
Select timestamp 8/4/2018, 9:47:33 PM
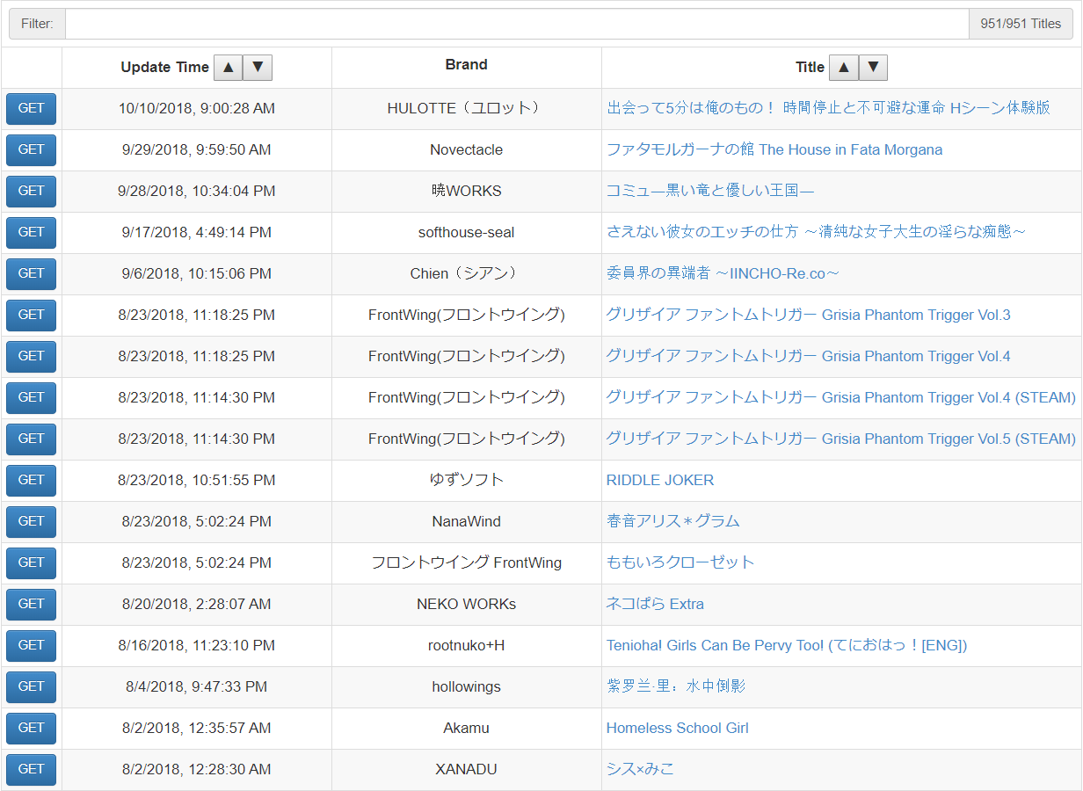click(197, 687)
